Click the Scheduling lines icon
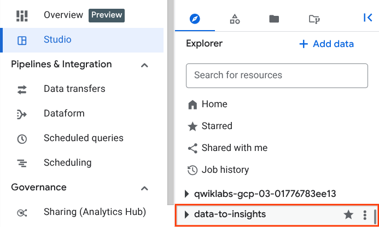379x227 pixels. pyautogui.click(x=22, y=163)
